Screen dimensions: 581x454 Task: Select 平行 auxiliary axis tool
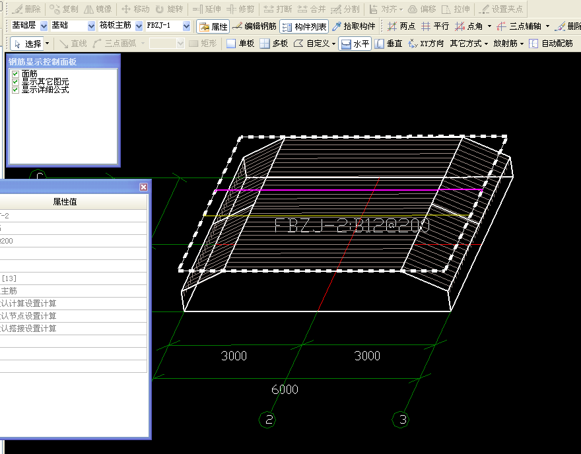click(435, 26)
